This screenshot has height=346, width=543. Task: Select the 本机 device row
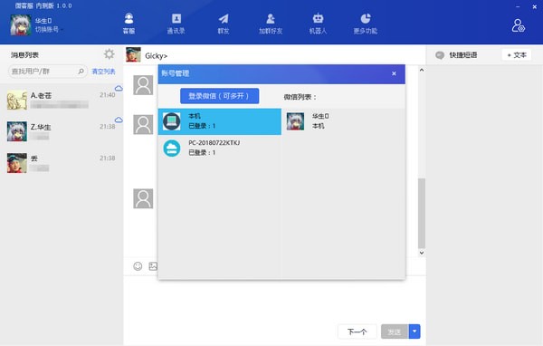click(x=220, y=121)
